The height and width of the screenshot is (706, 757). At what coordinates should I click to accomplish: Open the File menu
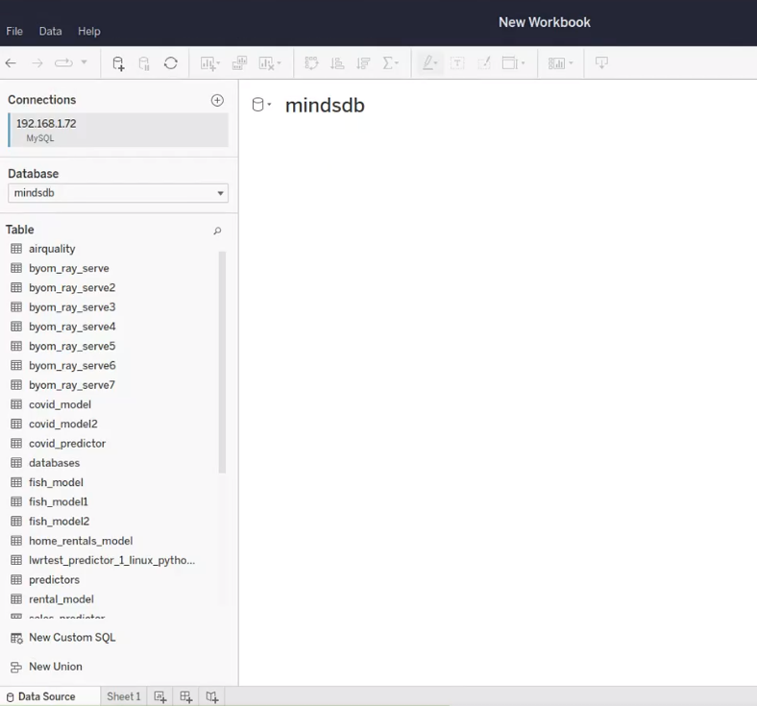tap(14, 32)
